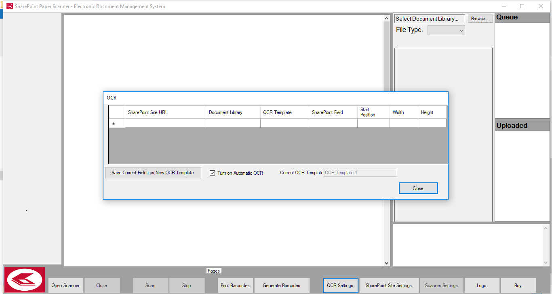Click the Start Position cell in new row
Viewport: 552px width, 294px height.
373,123
